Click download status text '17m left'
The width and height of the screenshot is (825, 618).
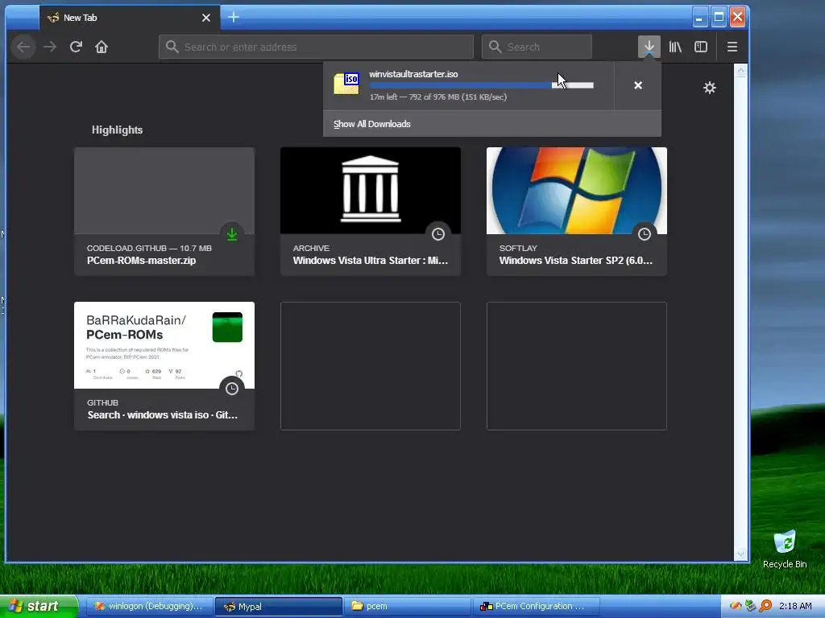tap(383, 97)
